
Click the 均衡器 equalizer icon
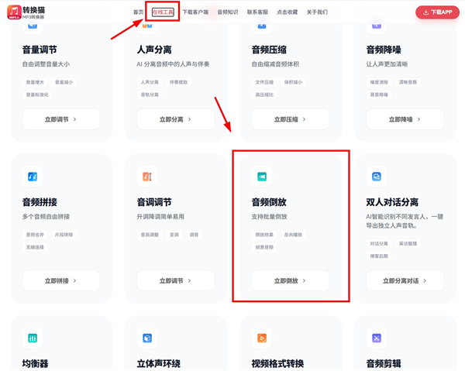[33, 338]
